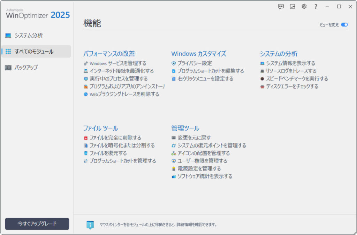Click the ファイル ツール category heading
The image size is (357, 235).
(101, 128)
